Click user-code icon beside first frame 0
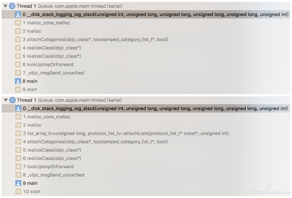This screenshot has height=198, width=292. click(18, 14)
